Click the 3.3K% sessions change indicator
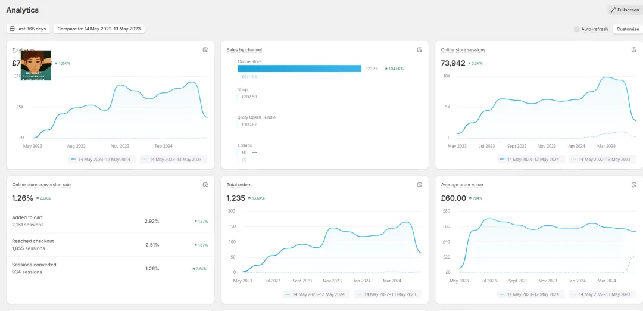Image resolution: width=643 pixels, height=311 pixels. [x=475, y=64]
